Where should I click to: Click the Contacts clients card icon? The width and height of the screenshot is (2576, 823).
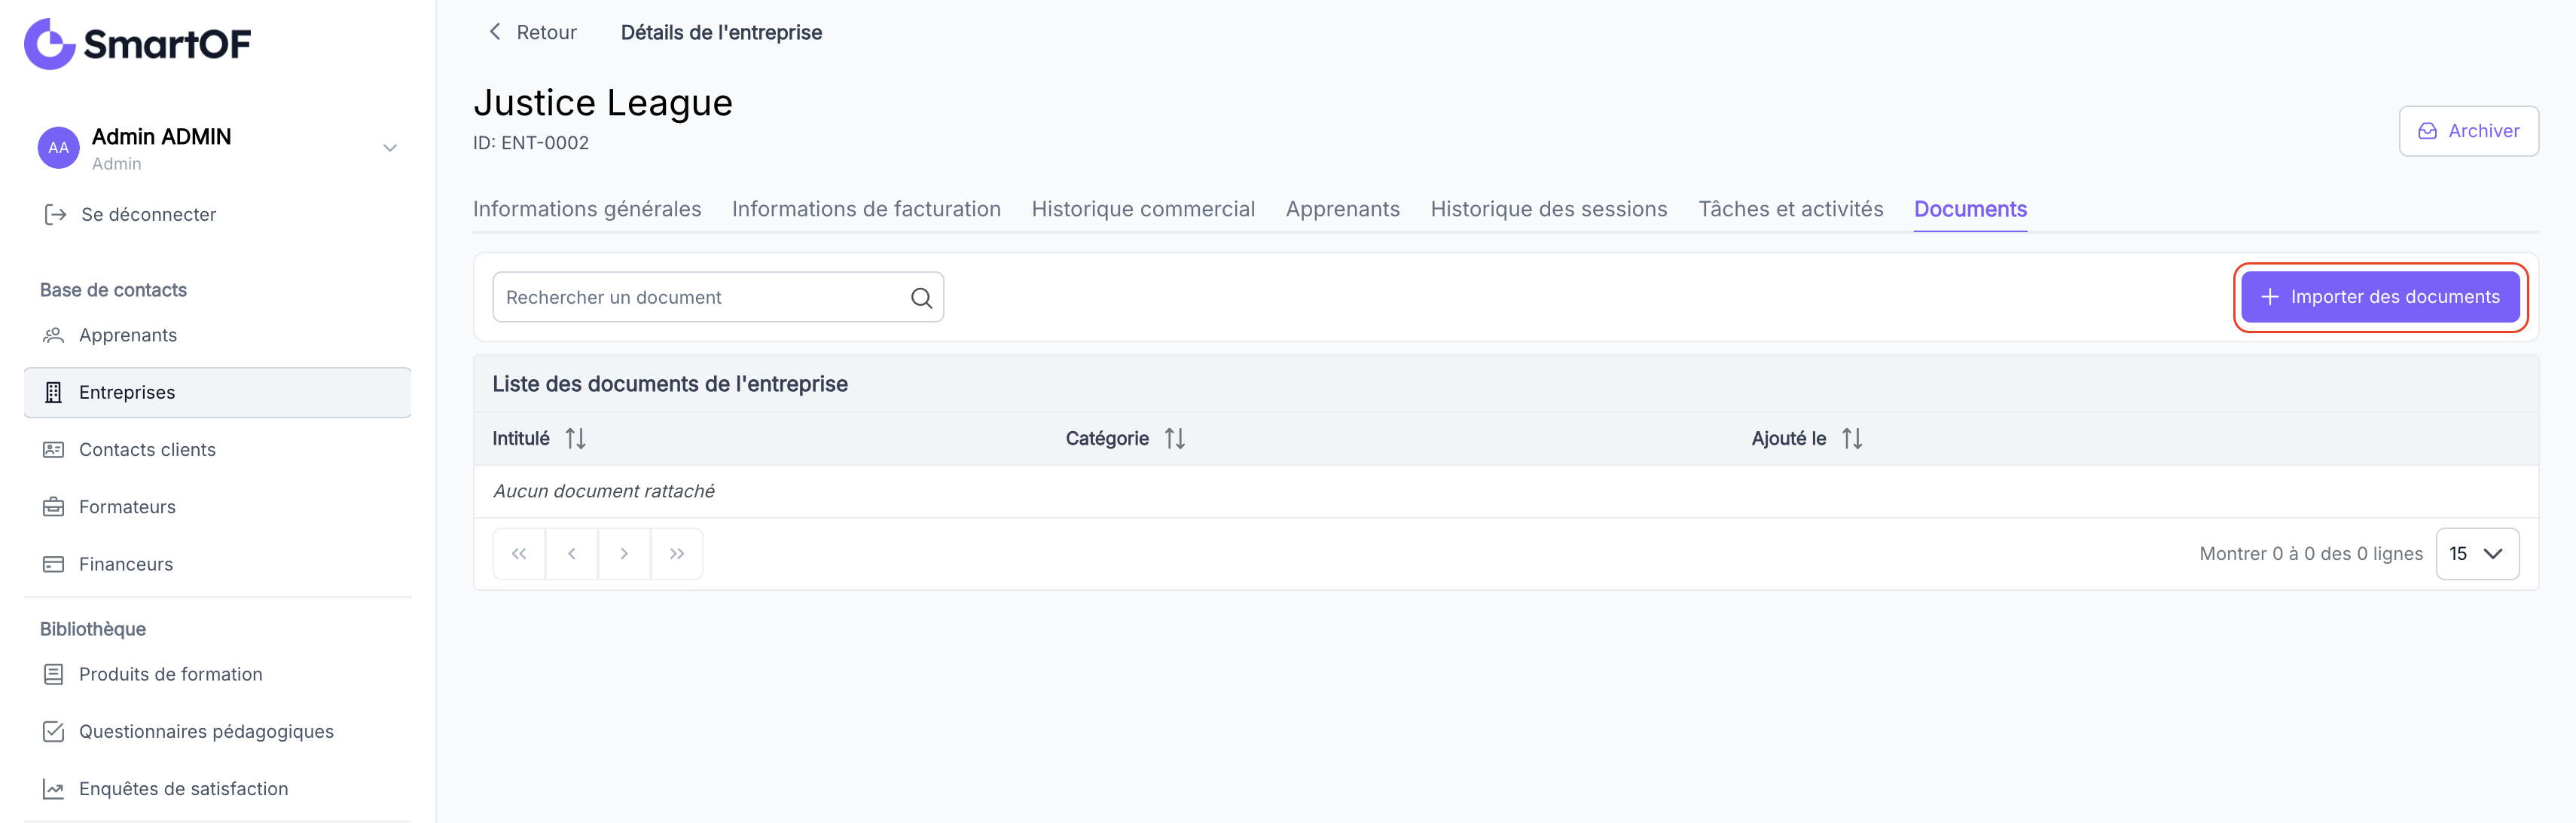53,449
